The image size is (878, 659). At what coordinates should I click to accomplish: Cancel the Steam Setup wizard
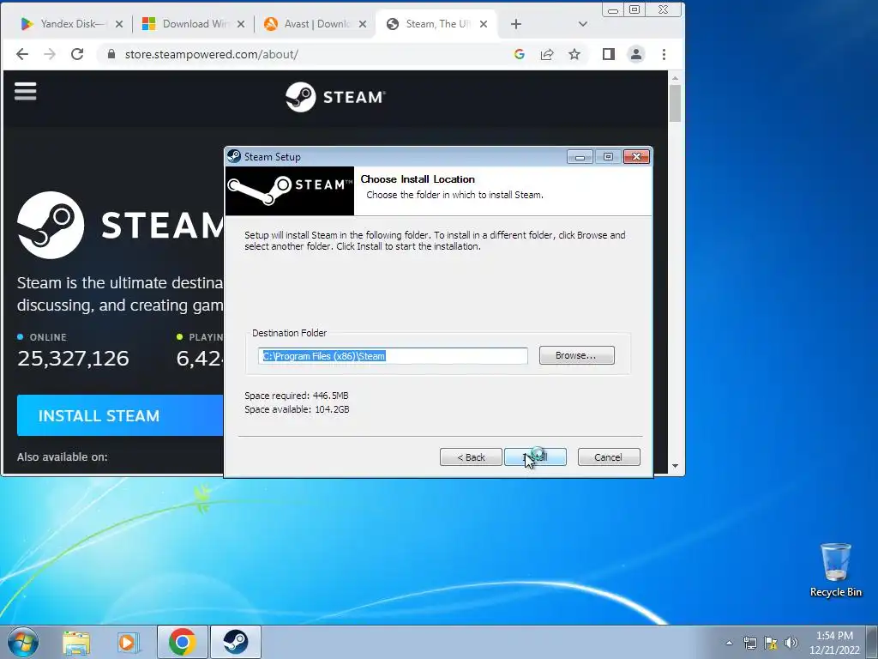point(609,457)
